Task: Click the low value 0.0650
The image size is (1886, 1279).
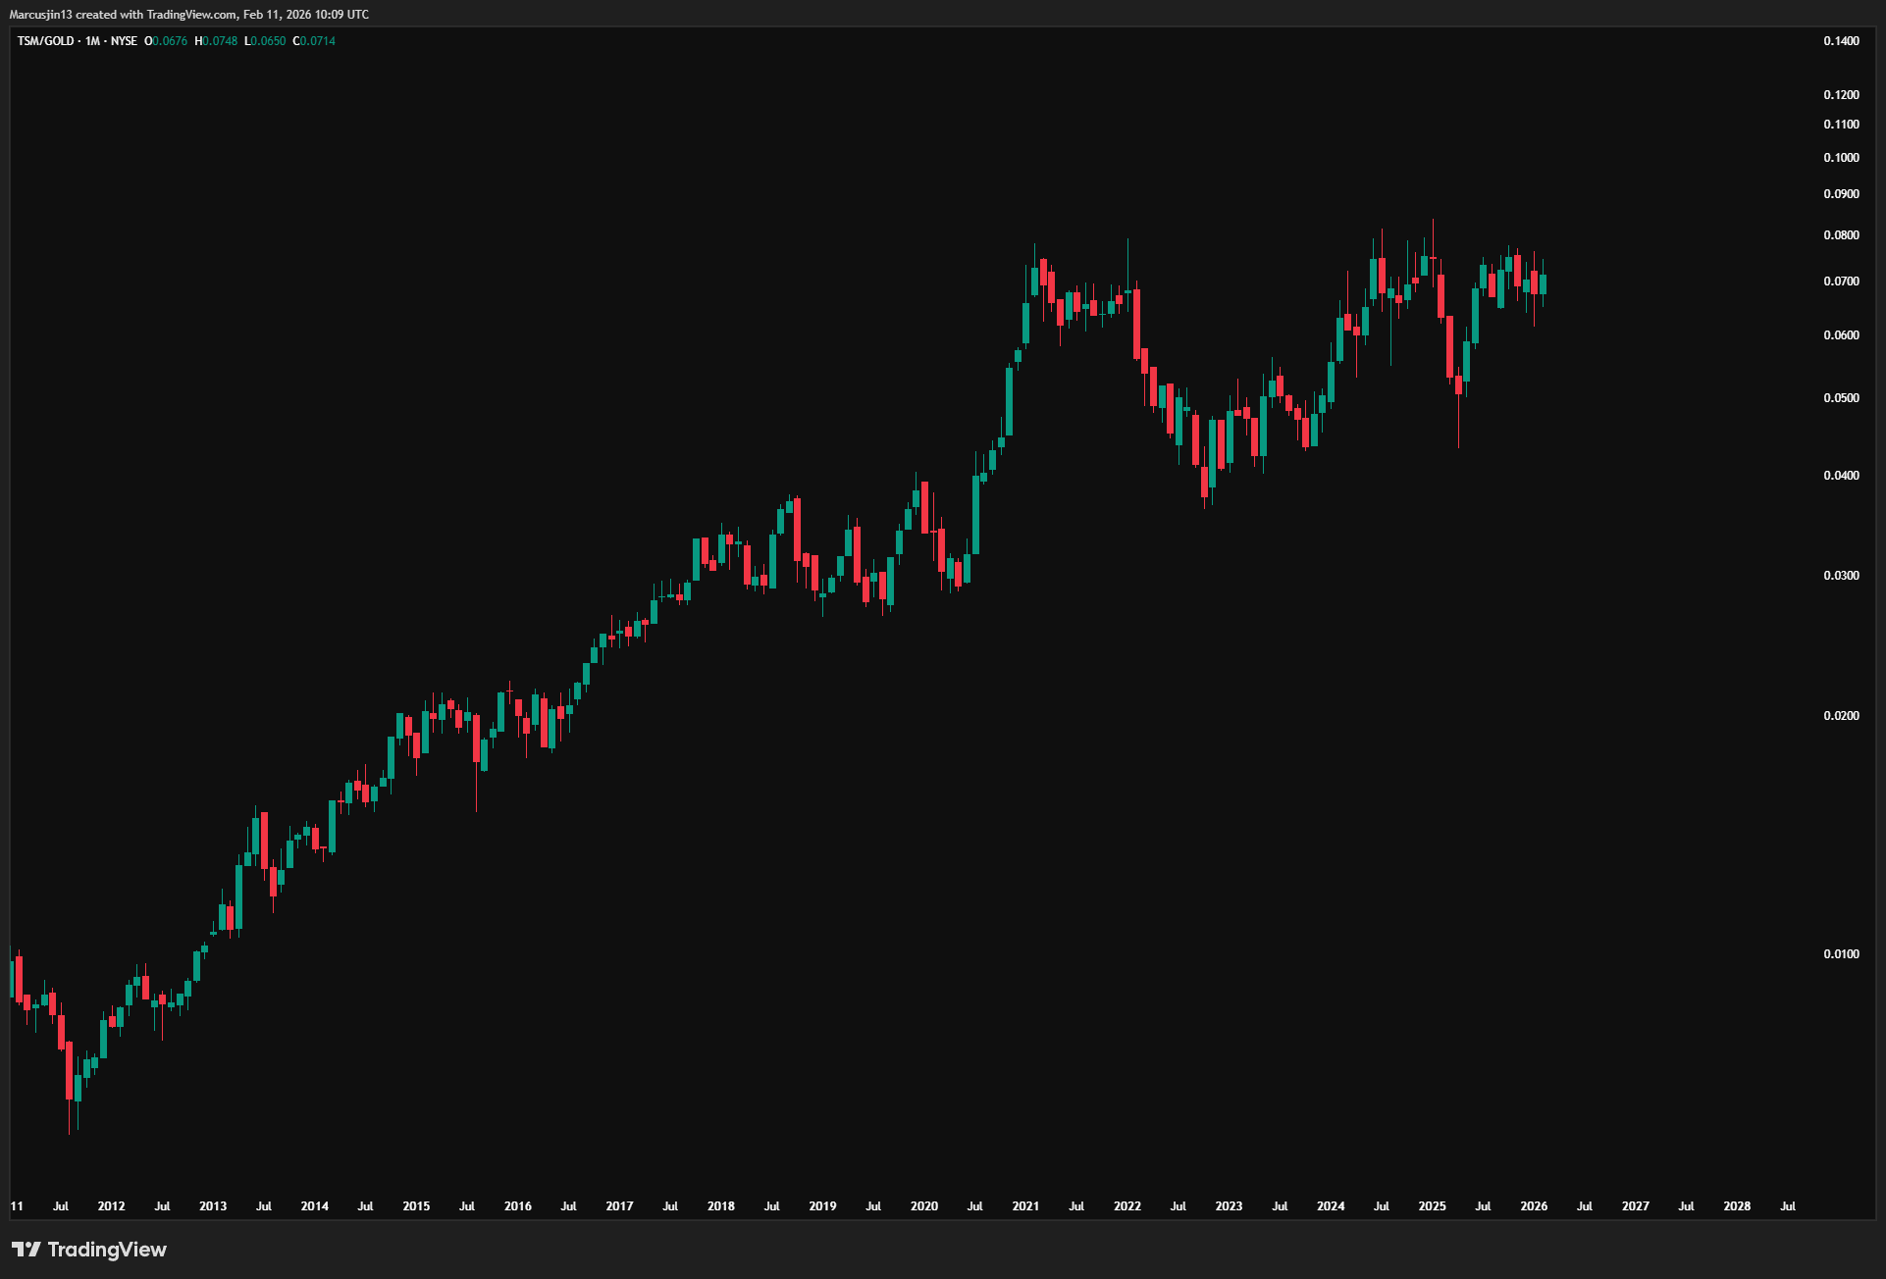Action: (269, 41)
